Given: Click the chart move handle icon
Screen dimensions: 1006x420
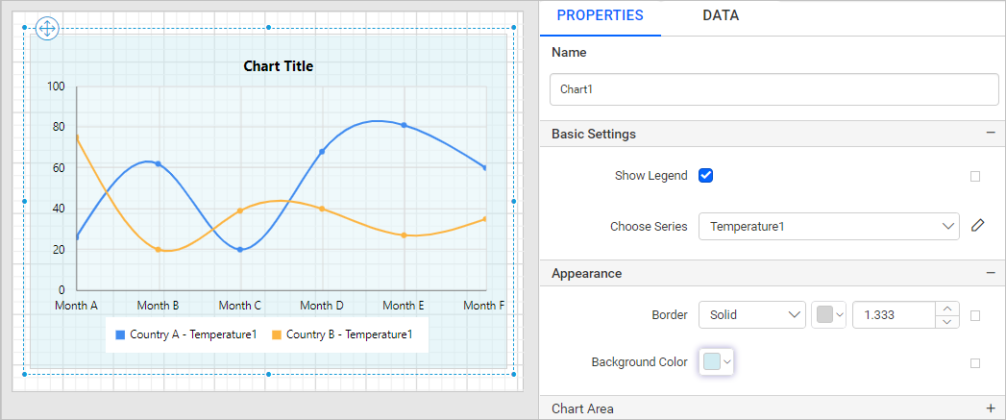Looking at the screenshot, I should 47,28.
